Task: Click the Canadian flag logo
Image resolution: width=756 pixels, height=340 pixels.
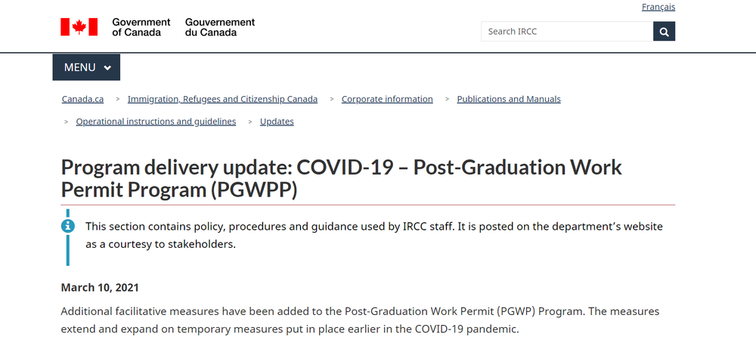Action: (79, 27)
